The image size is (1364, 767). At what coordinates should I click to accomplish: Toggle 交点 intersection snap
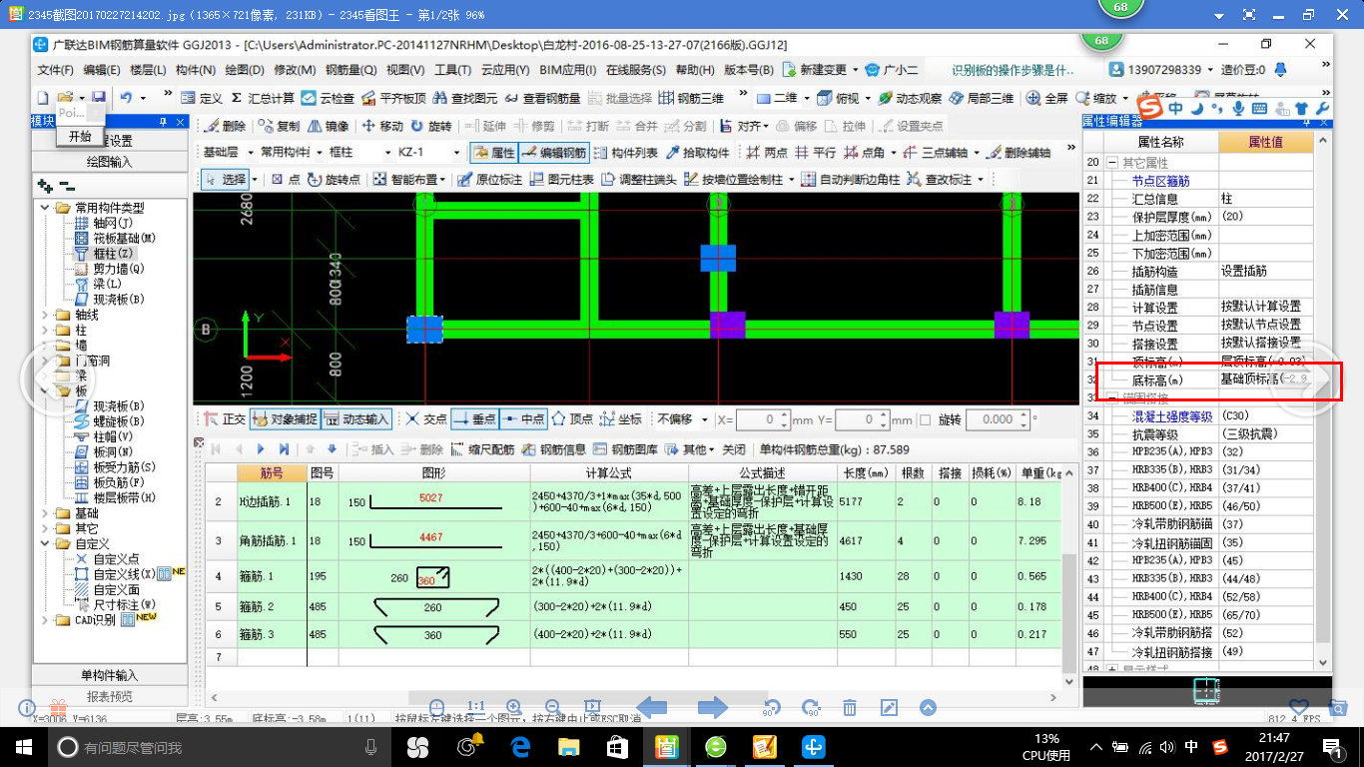coord(426,419)
